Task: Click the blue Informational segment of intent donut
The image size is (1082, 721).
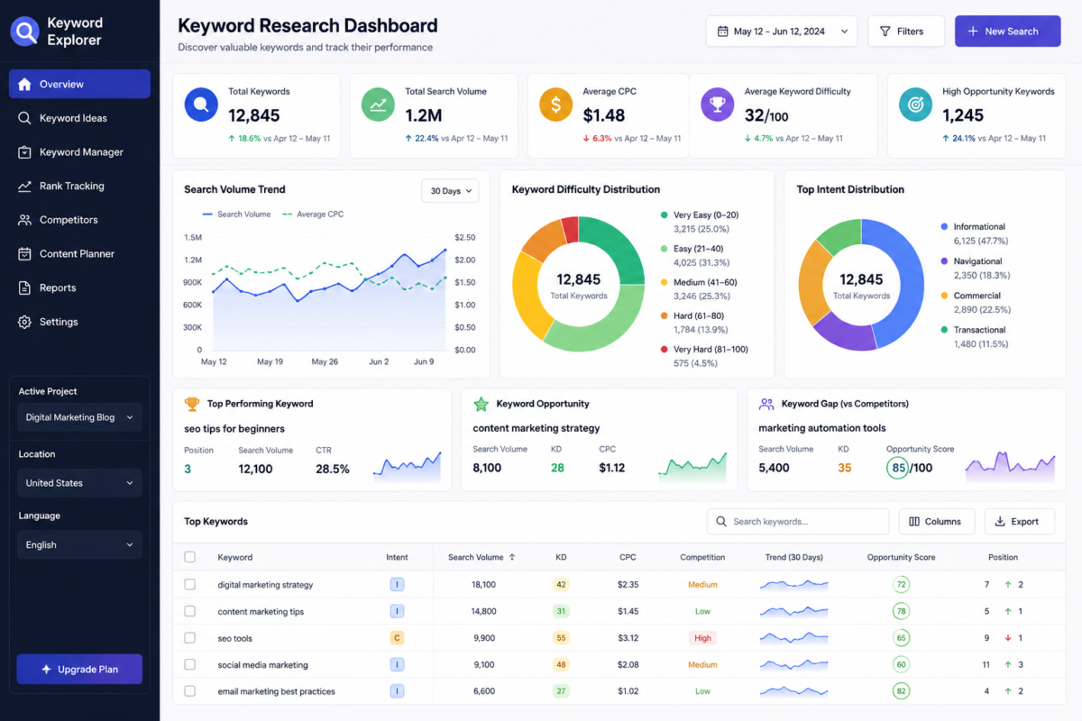Action: click(902, 288)
